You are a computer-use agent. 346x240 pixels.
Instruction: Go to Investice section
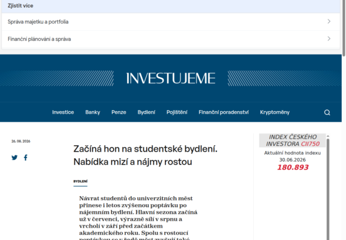[63, 112]
